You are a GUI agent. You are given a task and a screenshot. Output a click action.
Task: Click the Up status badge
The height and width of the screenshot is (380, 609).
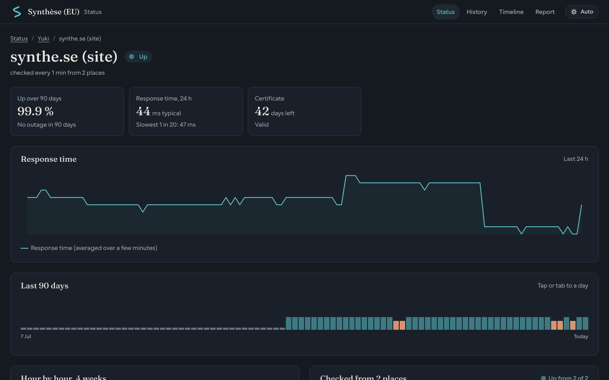point(138,57)
